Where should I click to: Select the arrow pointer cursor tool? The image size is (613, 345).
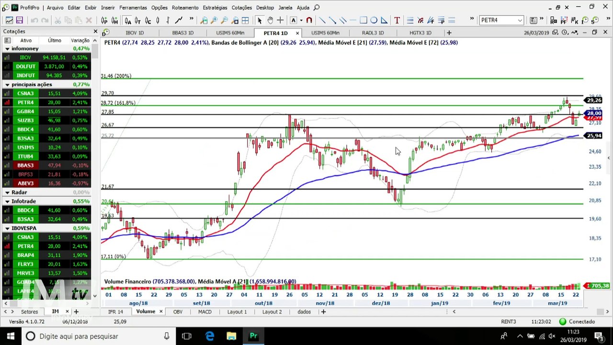pos(260,20)
